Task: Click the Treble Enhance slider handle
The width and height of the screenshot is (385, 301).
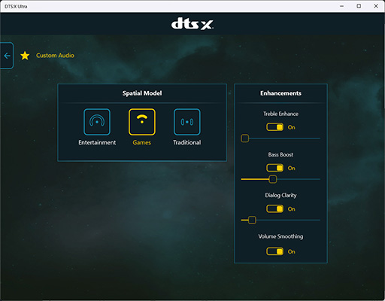Action: pyautogui.click(x=244, y=138)
